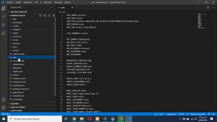Screen dimensions: 217x122
Task: Open Source Control view in activity bar
Action: pos(3,25)
